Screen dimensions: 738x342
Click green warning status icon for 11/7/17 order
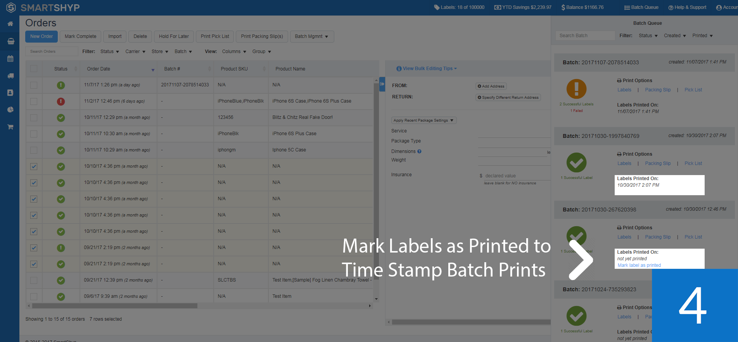tap(61, 85)
